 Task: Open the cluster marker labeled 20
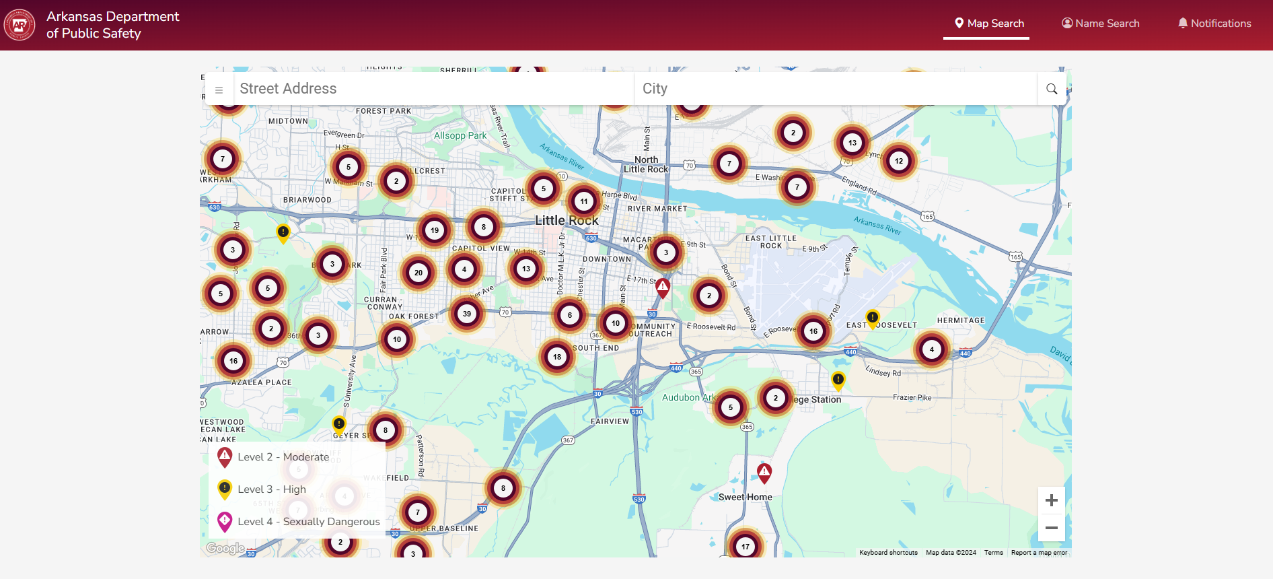coord(419,273)
